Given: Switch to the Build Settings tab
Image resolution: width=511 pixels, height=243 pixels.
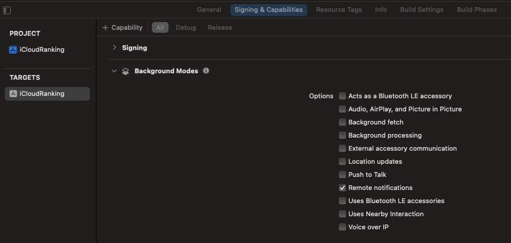Looking at the screenshot, I should [x=422, y=10].
